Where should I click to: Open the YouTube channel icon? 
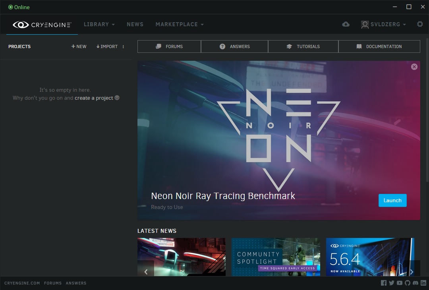point(400,283)
